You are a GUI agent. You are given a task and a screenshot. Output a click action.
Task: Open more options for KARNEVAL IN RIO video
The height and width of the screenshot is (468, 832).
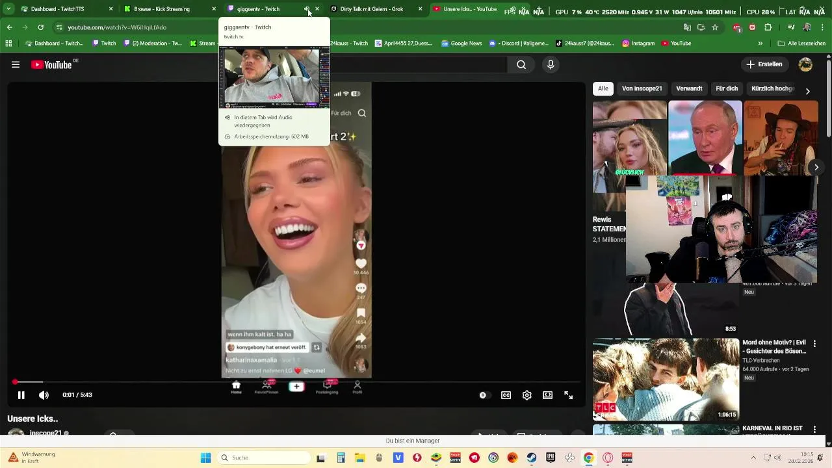point(814,430)
